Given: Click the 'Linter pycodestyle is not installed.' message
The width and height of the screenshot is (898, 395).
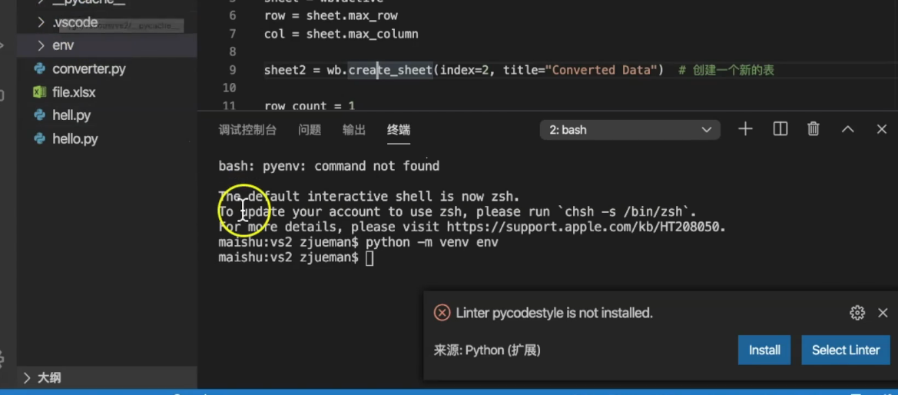Looking at the screenshot, I should [555, 313].
